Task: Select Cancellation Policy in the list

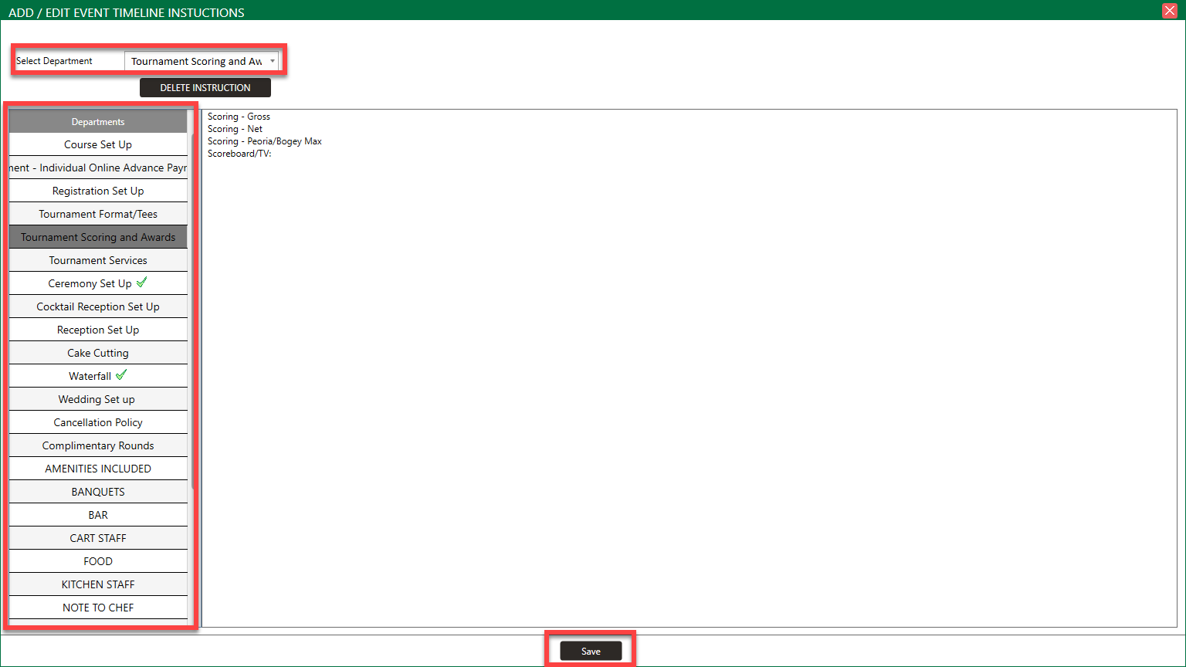Action: point(98,422)
